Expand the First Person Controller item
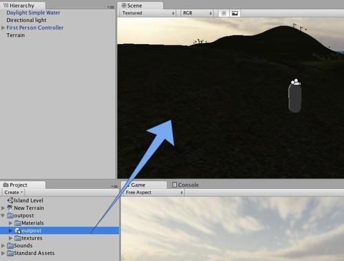 (3, 28)
